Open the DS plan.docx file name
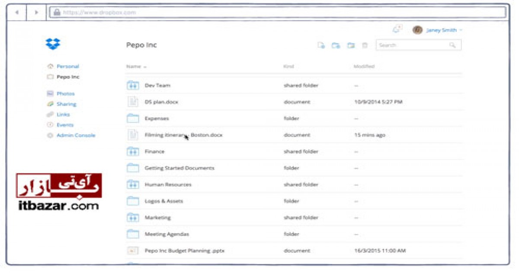The width and height of the screenshot is (519, 273). click(x=161, y=102)
